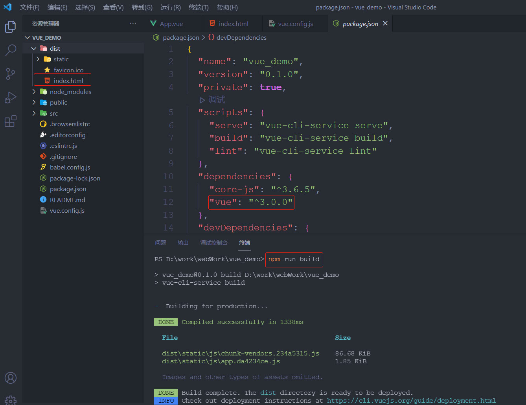The width and height of the screenshot is (526, 405).
Task: Click the node_modules folder icon
Action: [43, 92]
